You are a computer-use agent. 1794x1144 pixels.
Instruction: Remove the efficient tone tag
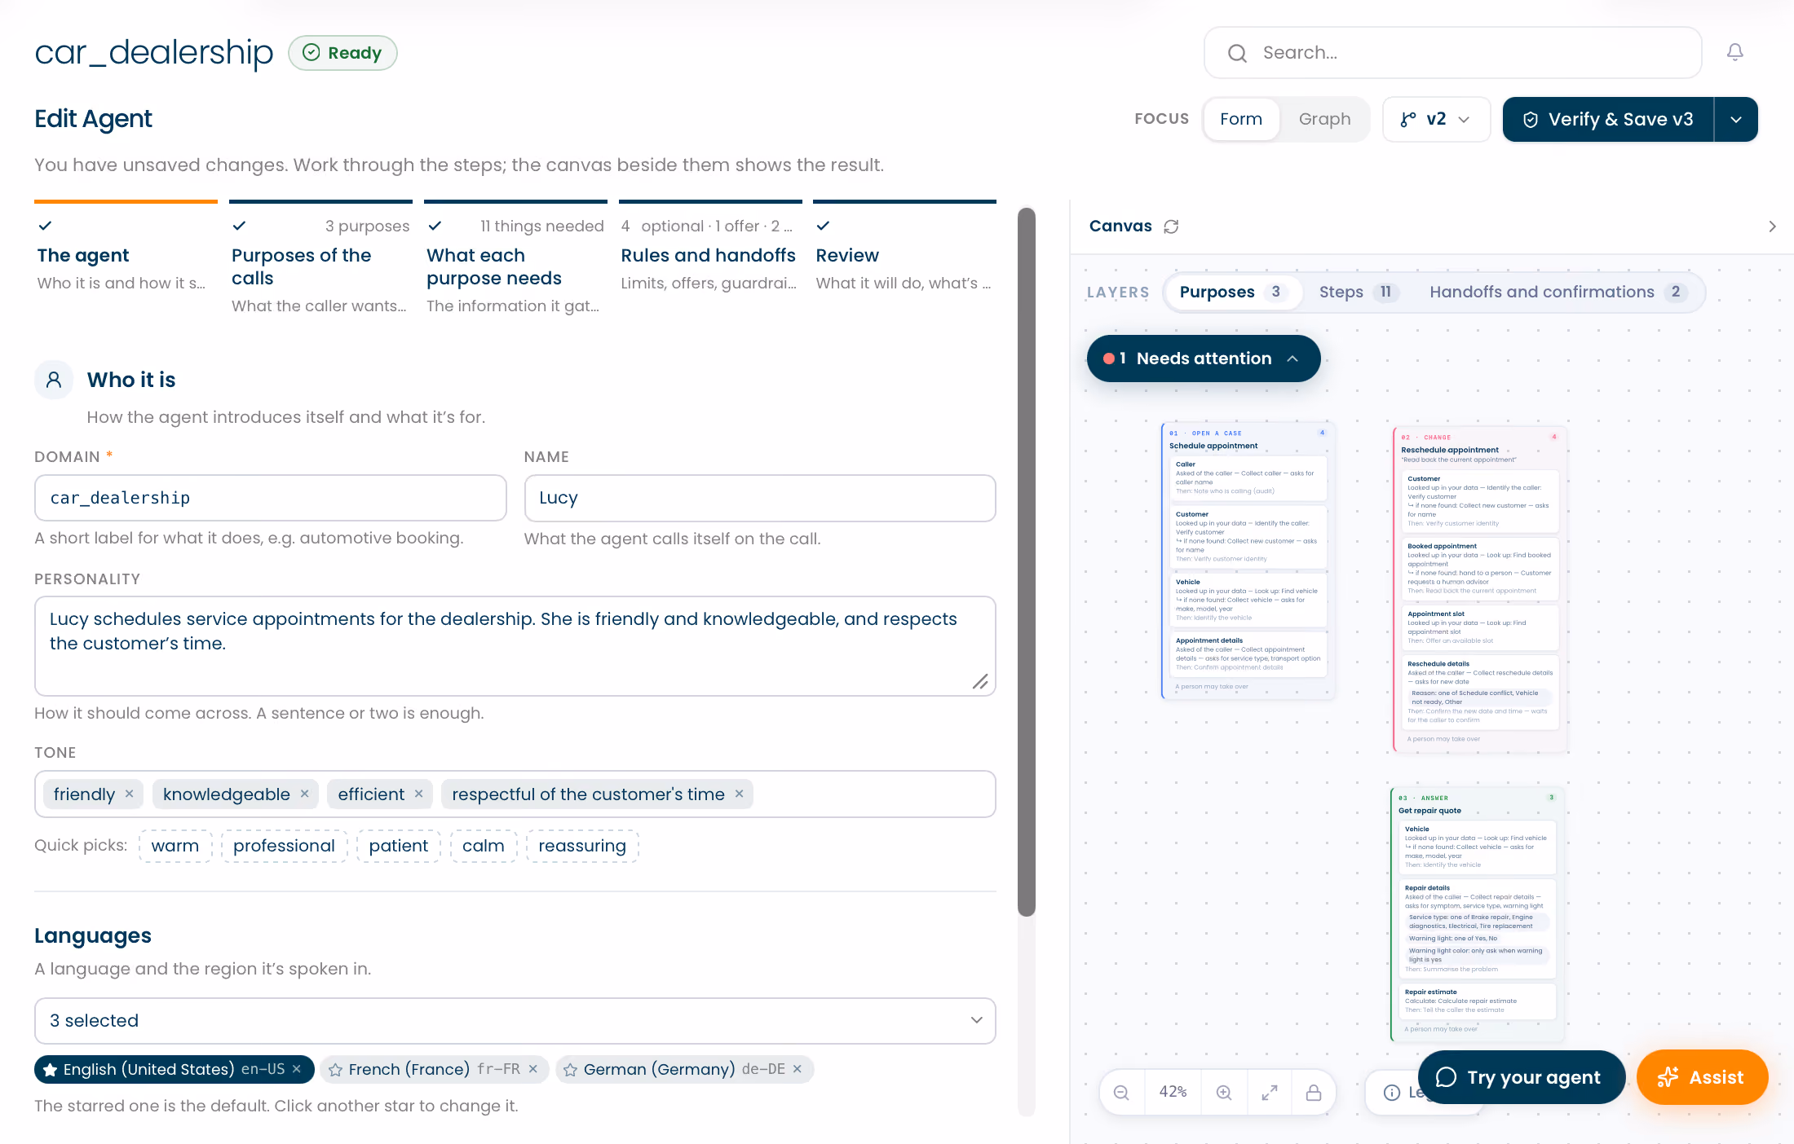418,794
